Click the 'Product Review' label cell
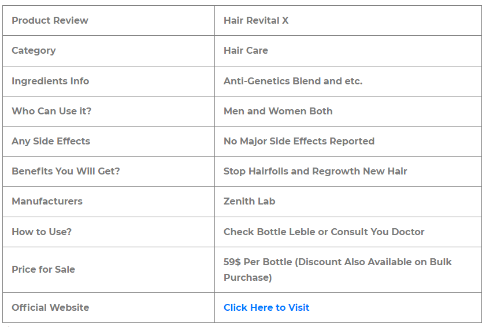Viewport: 486px width, 327px height. [x=50, y=20]
